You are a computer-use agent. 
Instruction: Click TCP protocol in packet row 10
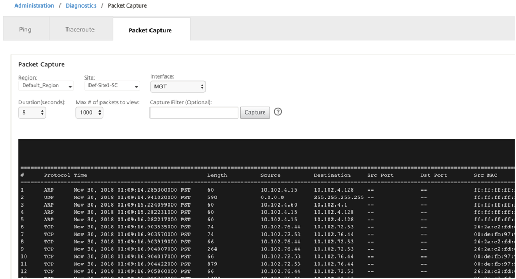point(49,256)
